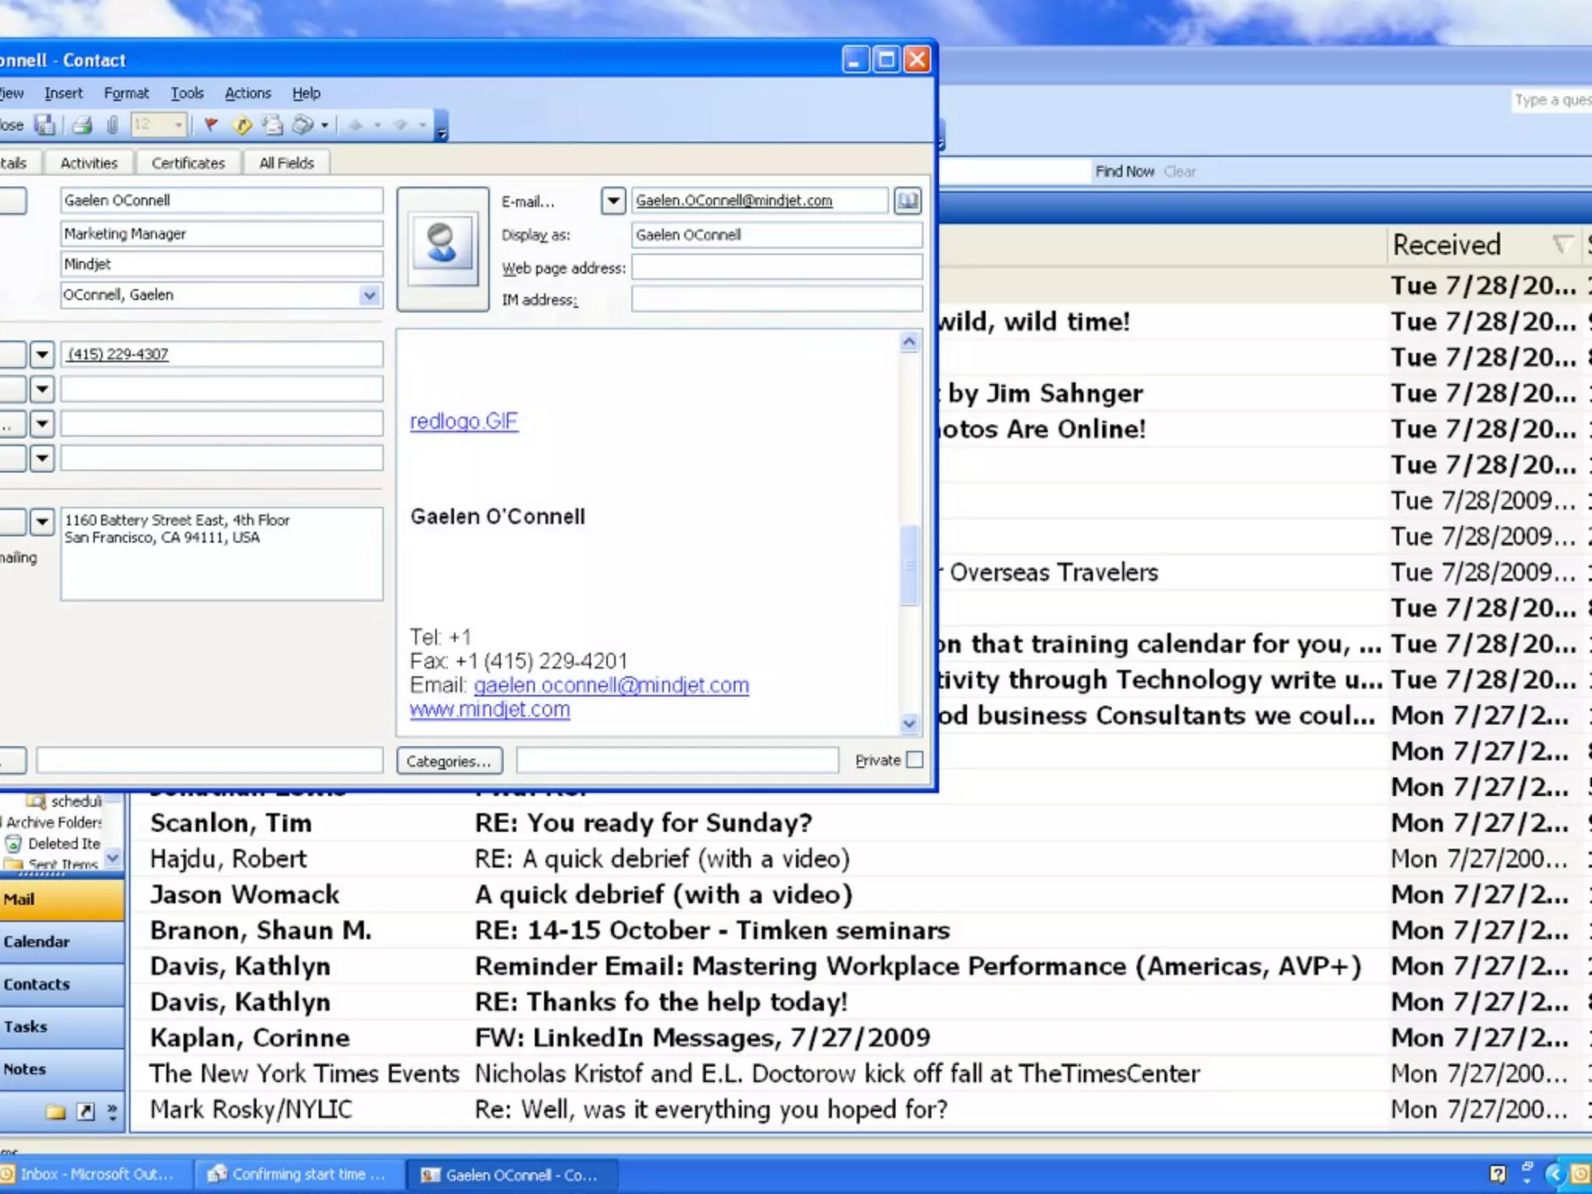Screen dimensions: 1592x1194
Task: Click the Save and New toolbar icon
Action: (45, 124)
